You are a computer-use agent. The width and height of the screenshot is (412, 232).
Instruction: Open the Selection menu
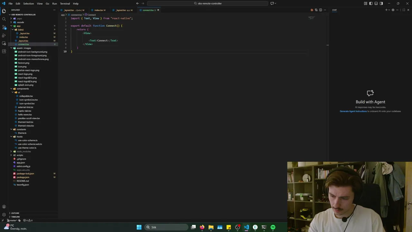tap(28, 4)
